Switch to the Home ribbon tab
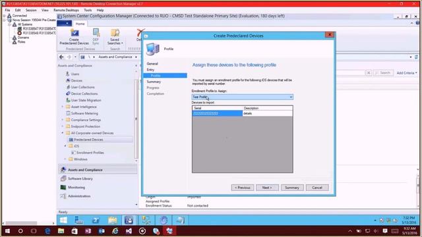The height and width of the screenshot is (237, 422). (80, 24)
